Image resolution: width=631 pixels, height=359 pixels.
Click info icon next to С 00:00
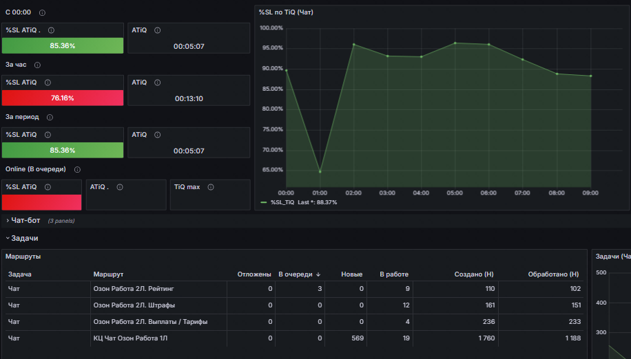42,13
